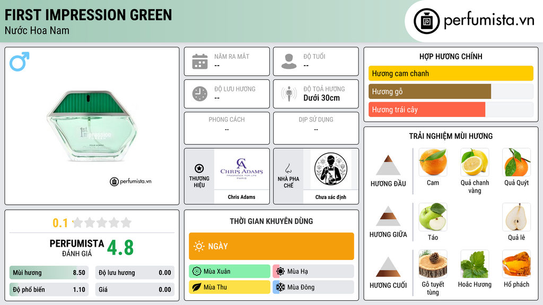Click the FIRST IMPRESSION GREEN title
Screen dimensions: 543x305
coord(89,15)
